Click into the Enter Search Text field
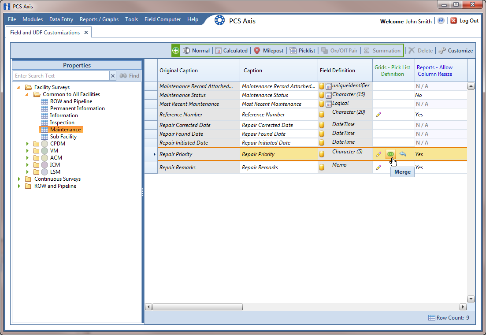The height and width of the screenshot is (335, 486). pos(61,76)
